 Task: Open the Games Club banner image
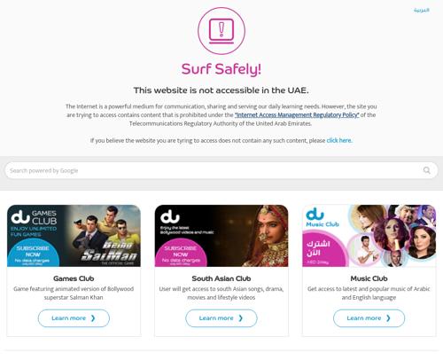(x=74, y=236)
